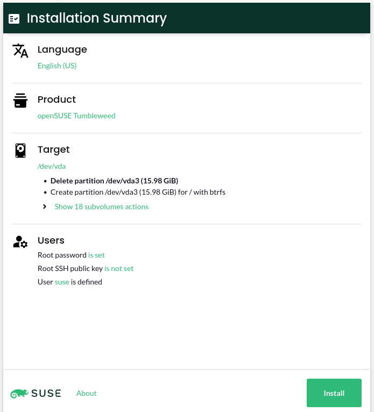This screenshot has height=412, width=374.
Task: Open the /dev/vda target device link
Action: point(52,166)
